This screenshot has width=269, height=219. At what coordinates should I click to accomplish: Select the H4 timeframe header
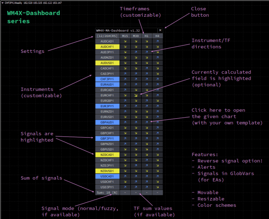(x=158, y=36)
